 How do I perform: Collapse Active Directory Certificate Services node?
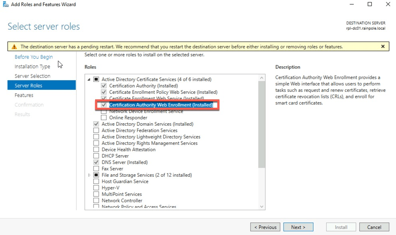click(89, 79)
